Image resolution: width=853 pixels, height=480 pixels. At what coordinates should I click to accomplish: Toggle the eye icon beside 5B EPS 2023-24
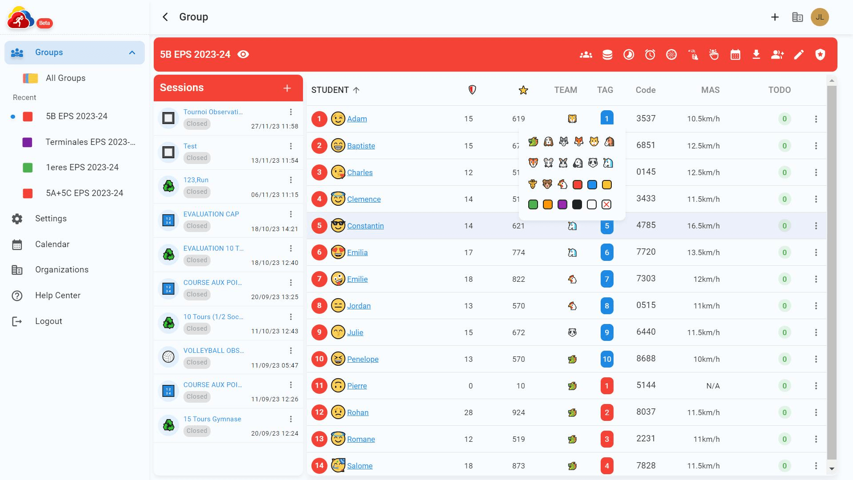[x=243, y=54]
